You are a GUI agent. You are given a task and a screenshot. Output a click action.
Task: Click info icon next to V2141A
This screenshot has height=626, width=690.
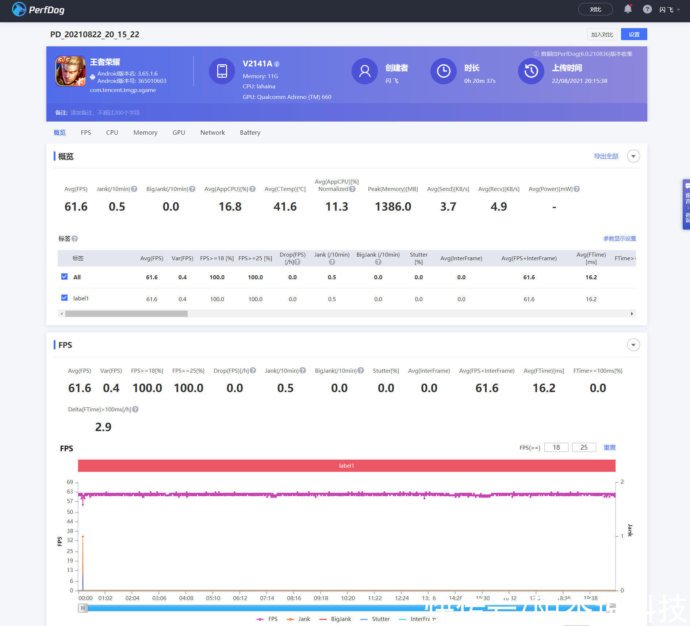tap(277, 64)
